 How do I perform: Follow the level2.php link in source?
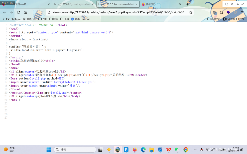click(x=38, y=78)
